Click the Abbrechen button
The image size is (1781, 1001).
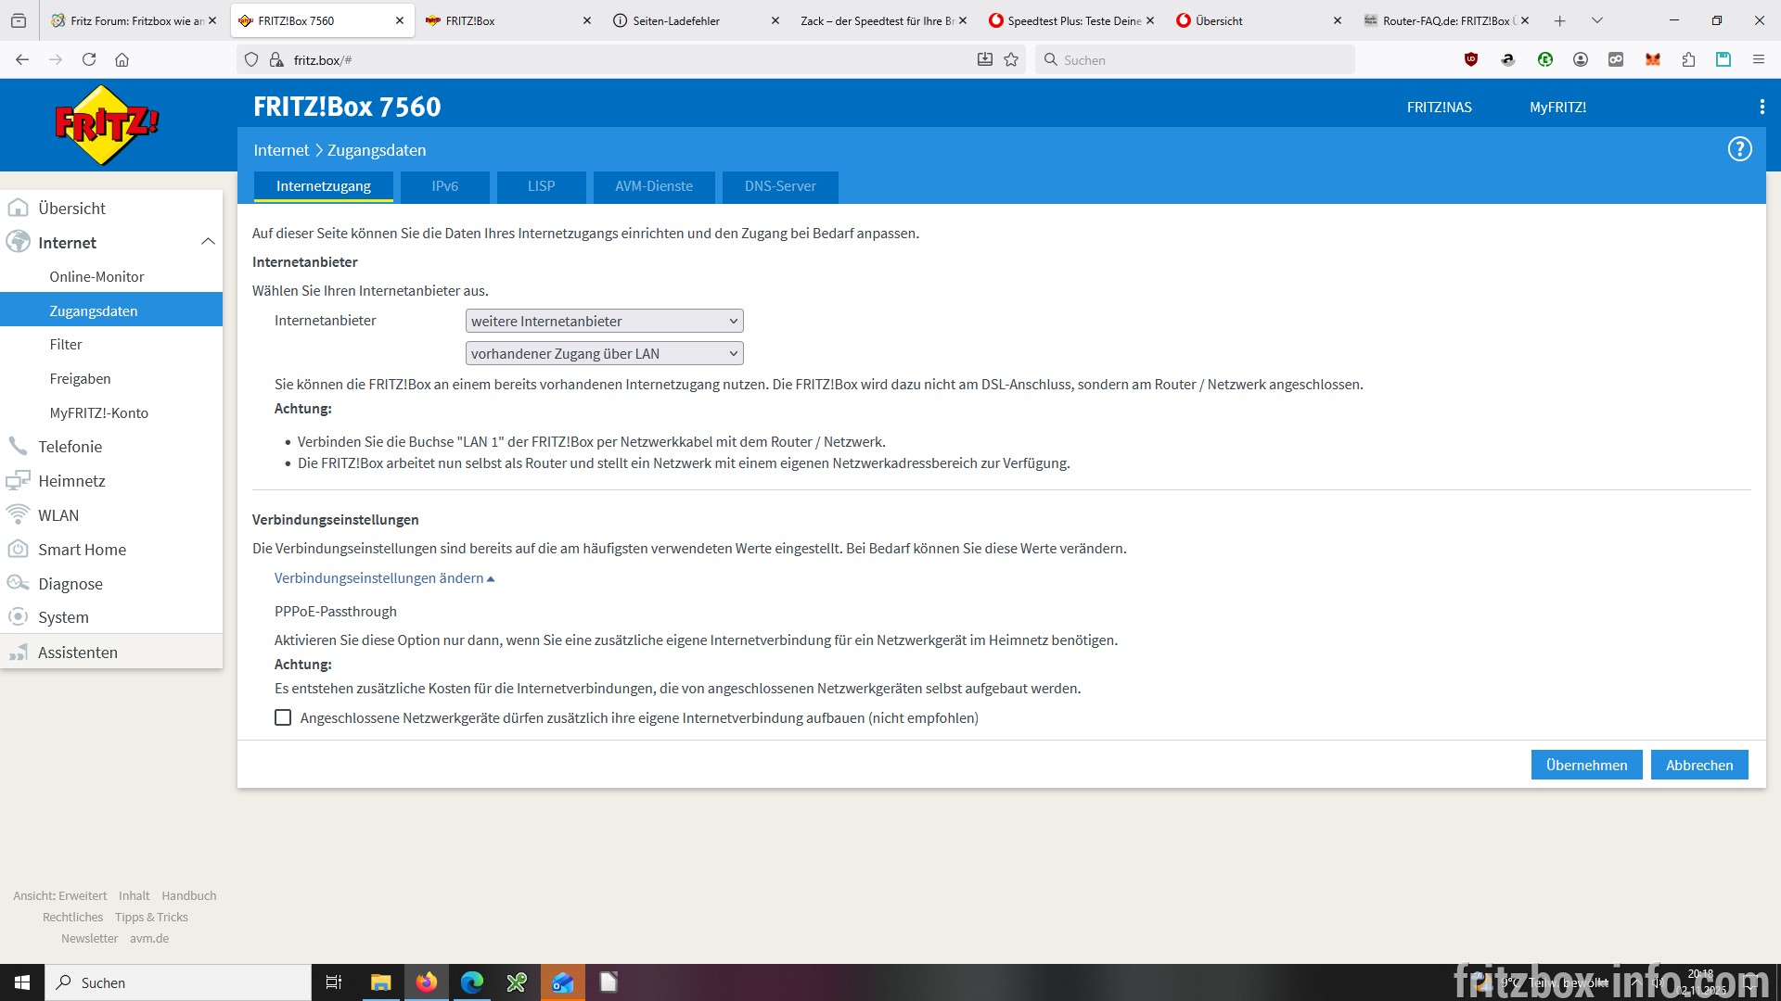tap(1699, 766)
